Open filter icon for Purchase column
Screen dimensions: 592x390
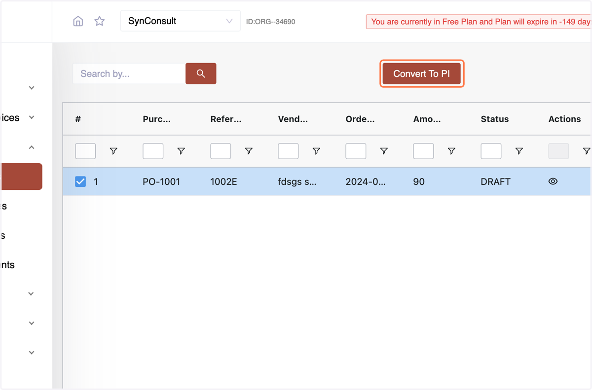click(181, 151)
